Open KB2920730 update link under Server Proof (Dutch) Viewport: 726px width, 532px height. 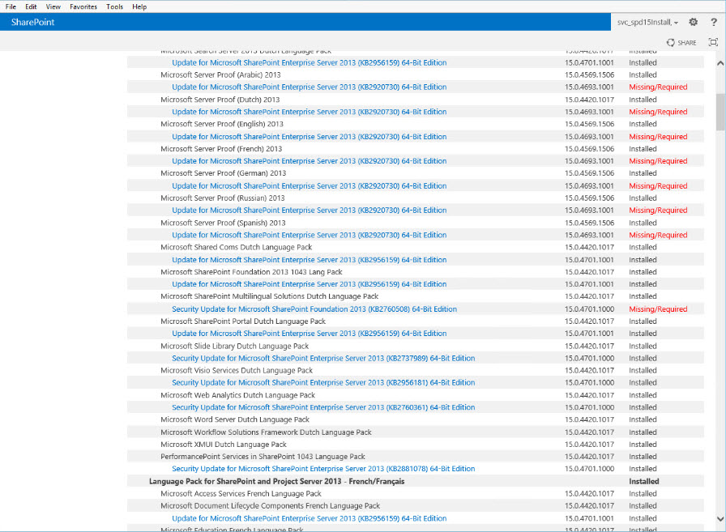click(310, 112)
